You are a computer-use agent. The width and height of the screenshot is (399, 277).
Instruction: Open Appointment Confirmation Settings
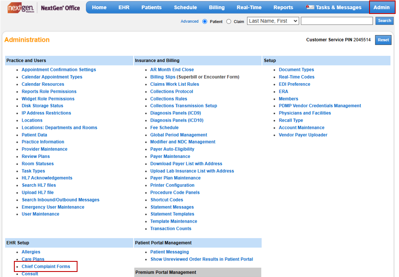(59, 70)
